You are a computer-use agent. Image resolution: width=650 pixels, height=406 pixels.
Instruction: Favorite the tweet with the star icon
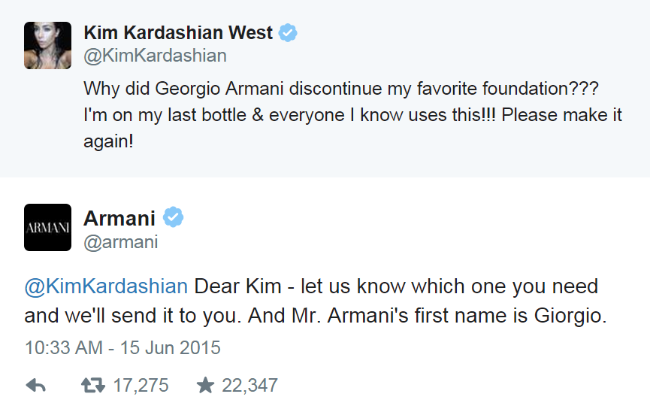[x=205, y=386]
